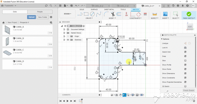Switch to the TOOLS ribbon tab

[x=123, y=10]
